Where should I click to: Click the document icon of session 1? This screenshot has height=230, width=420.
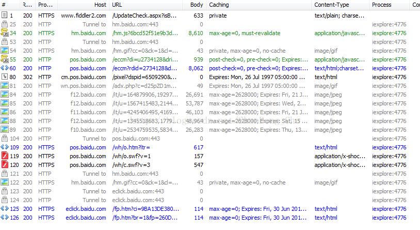(4, 15)
